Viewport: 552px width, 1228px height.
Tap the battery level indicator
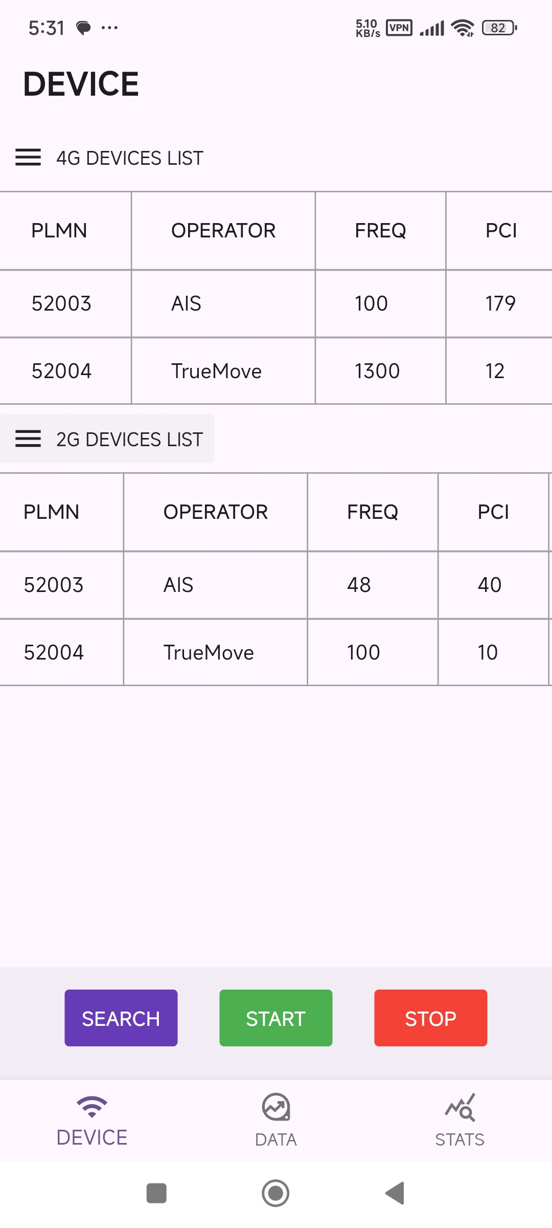click(x=499, y=28)
